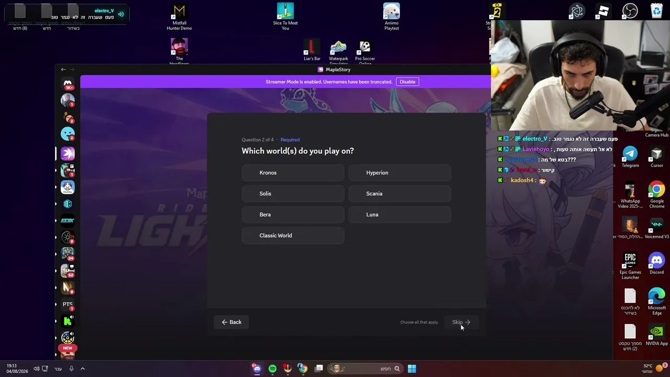
Task: Open Chrome from the taskbar
Action: (303, 369)
